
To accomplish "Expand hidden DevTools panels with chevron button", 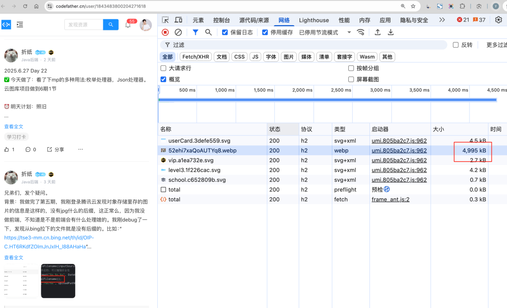I will pyautogui.click(x=442, y=20).
